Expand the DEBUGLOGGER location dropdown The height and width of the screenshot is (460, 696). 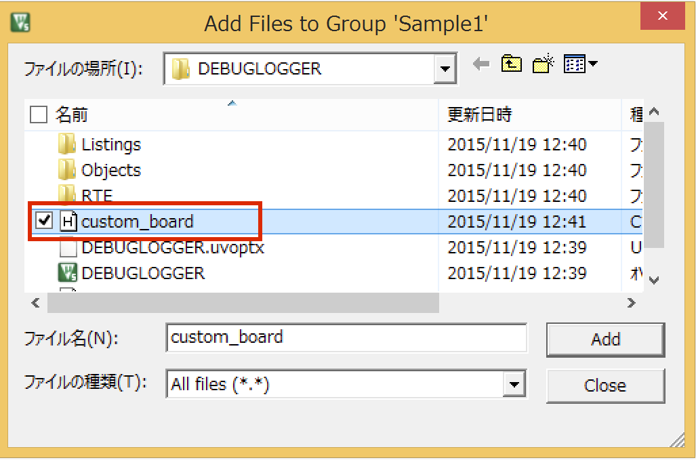[445, 69]
